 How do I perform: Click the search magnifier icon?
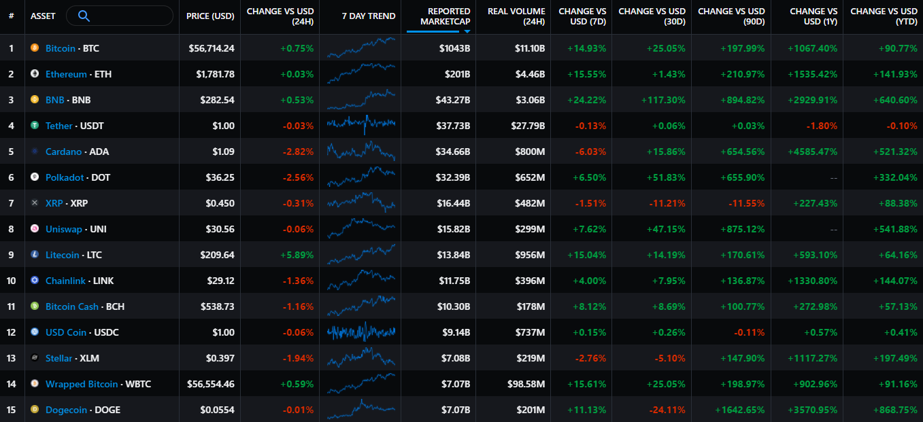84,16
